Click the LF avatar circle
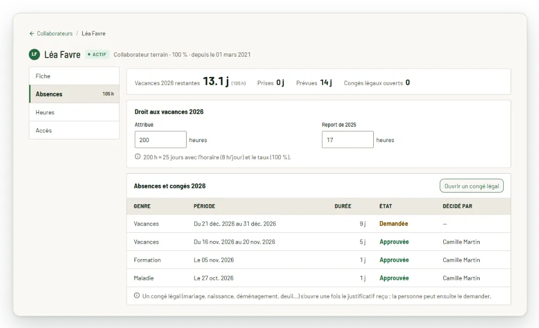539x328 pixels. click(34, 54)
